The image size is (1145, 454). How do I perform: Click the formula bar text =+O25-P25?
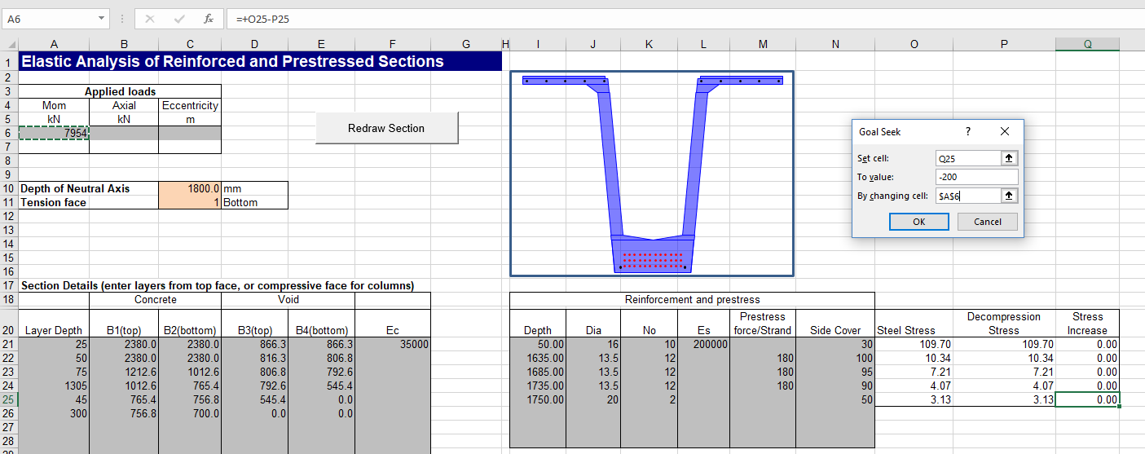[262, 18]
